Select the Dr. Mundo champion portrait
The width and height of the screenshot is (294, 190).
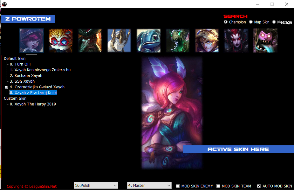265,41
